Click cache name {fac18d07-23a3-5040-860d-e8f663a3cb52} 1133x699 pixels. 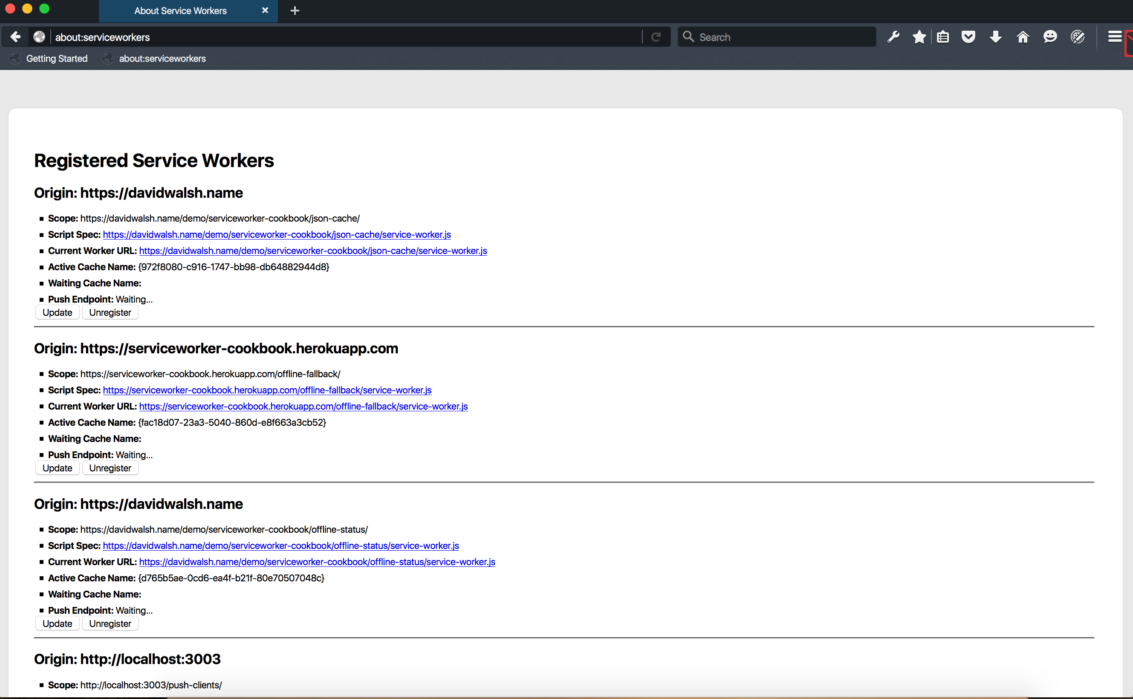pos(232,422)
